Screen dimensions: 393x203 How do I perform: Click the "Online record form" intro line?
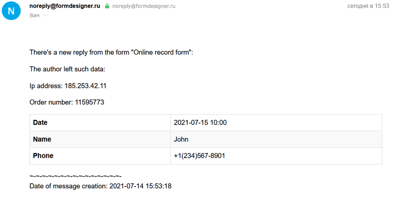[x=111, y=52]
